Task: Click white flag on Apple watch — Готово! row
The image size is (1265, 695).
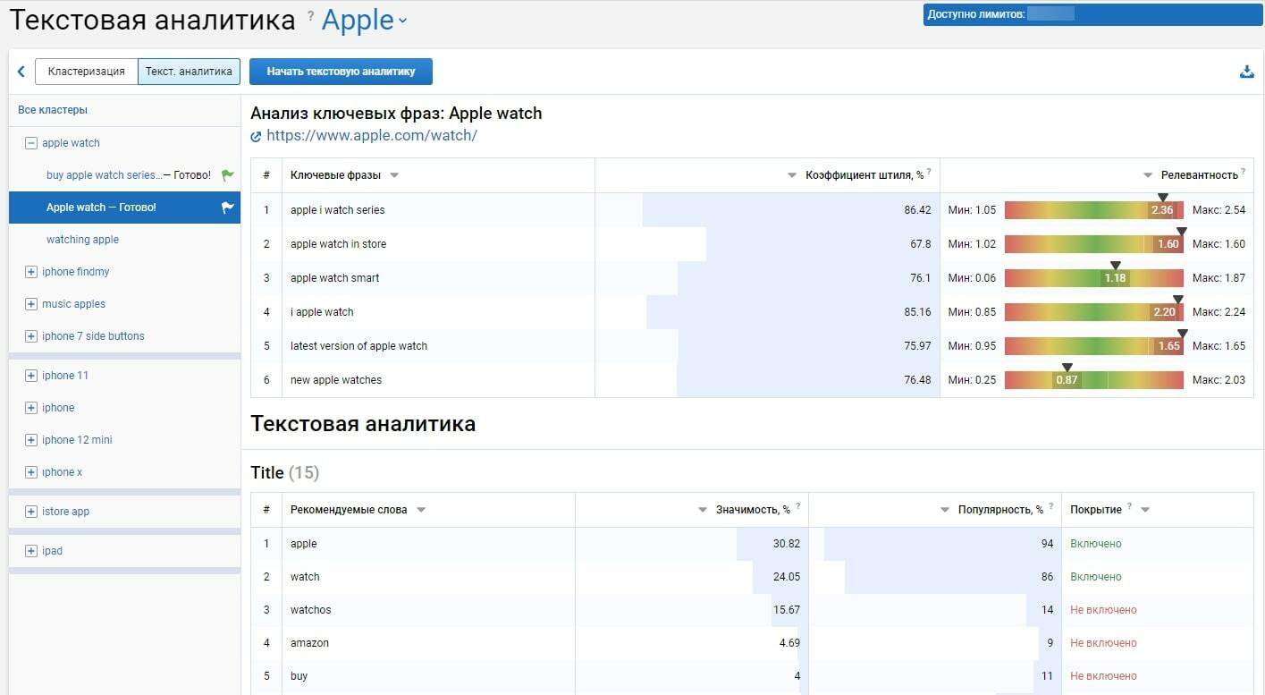Action: (x=228, y=208)
